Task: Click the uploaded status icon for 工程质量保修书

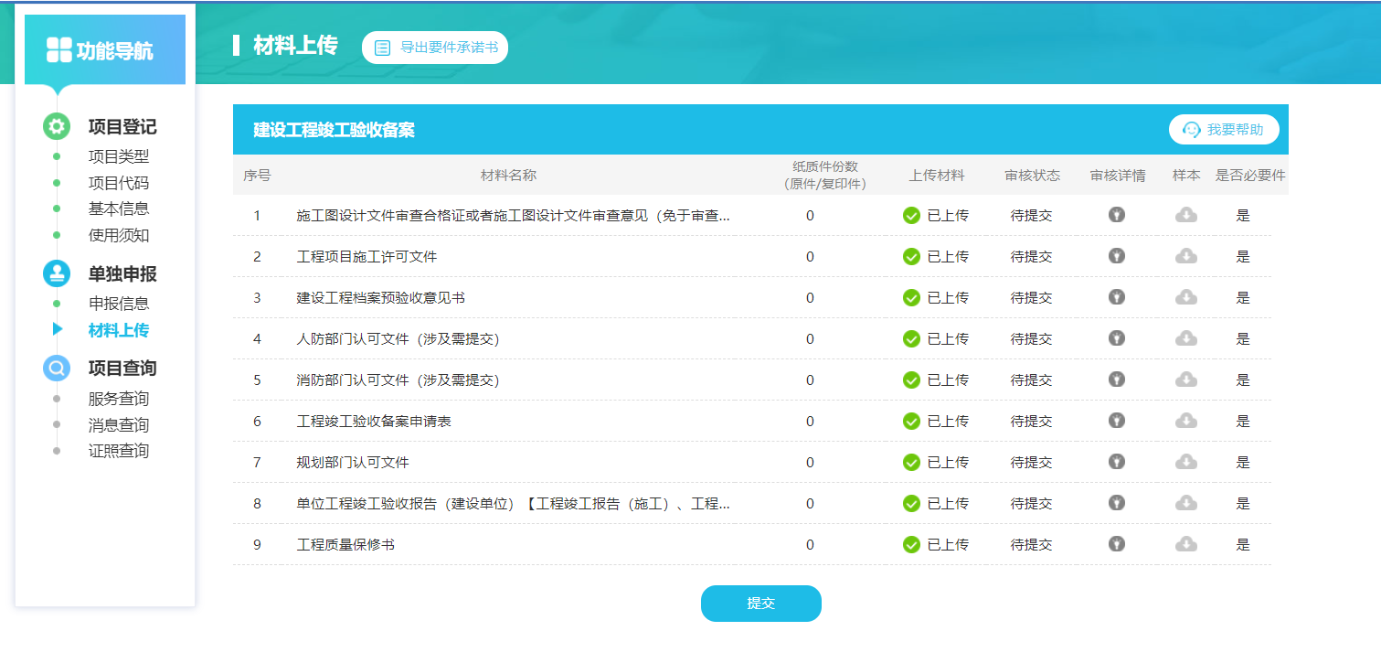Action: 911,544
